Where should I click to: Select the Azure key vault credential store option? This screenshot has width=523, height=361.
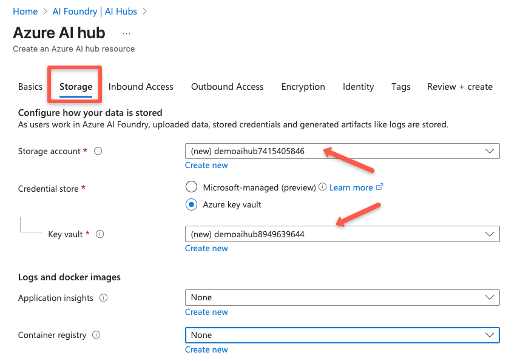coord(191,204)
